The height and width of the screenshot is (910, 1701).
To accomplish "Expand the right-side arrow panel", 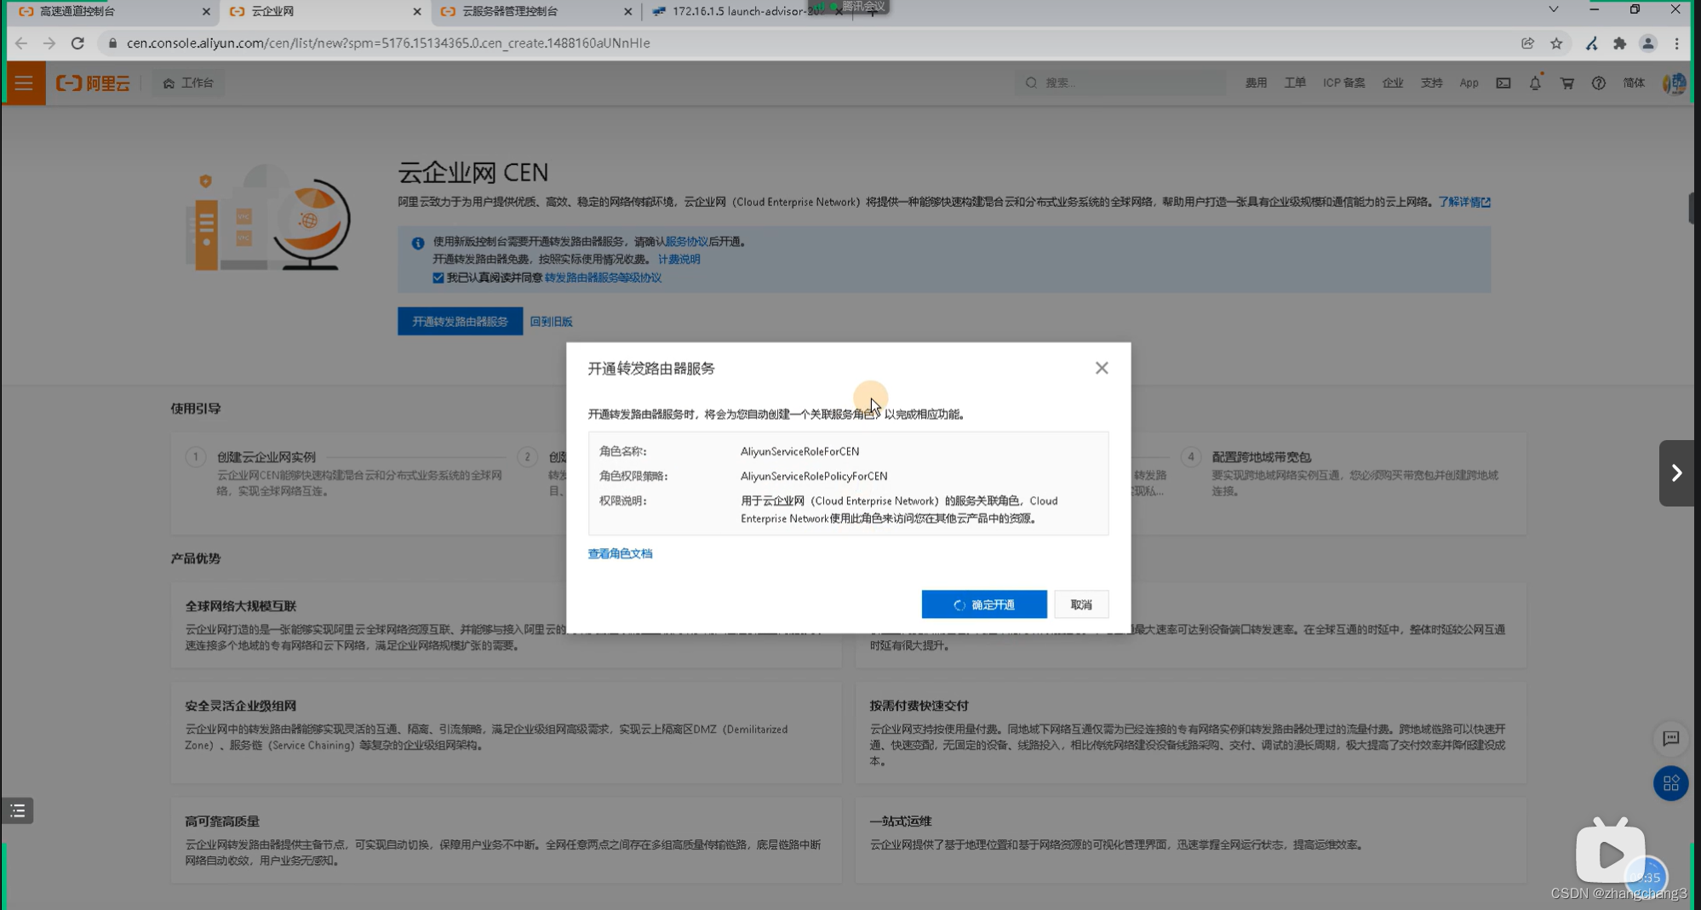I will click(1676, 472).
